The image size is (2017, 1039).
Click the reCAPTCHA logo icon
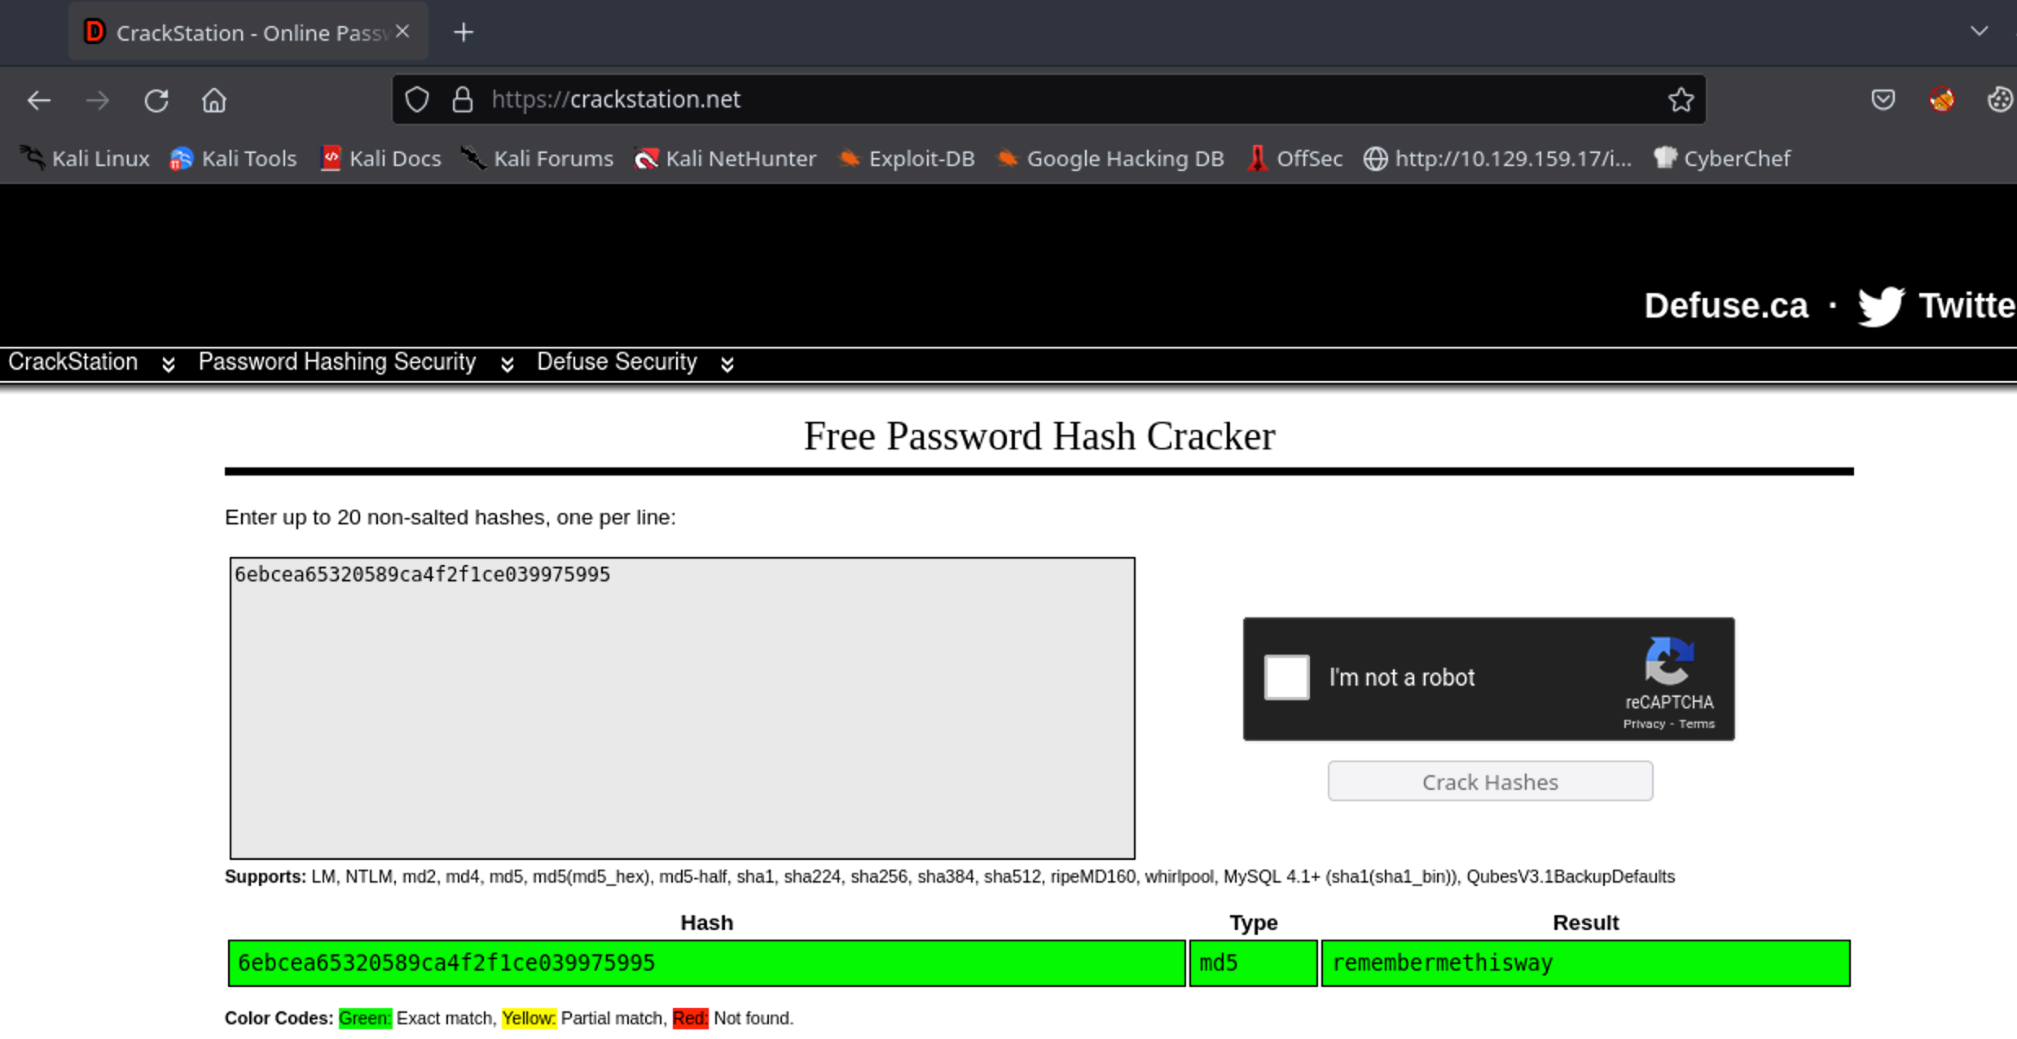[1669, 660]
